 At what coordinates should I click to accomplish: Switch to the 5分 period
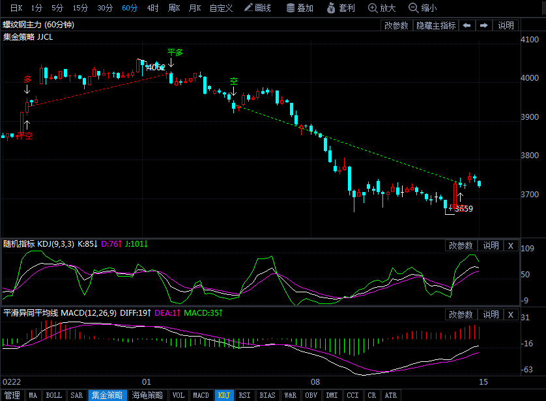click(x=57, y=8)
